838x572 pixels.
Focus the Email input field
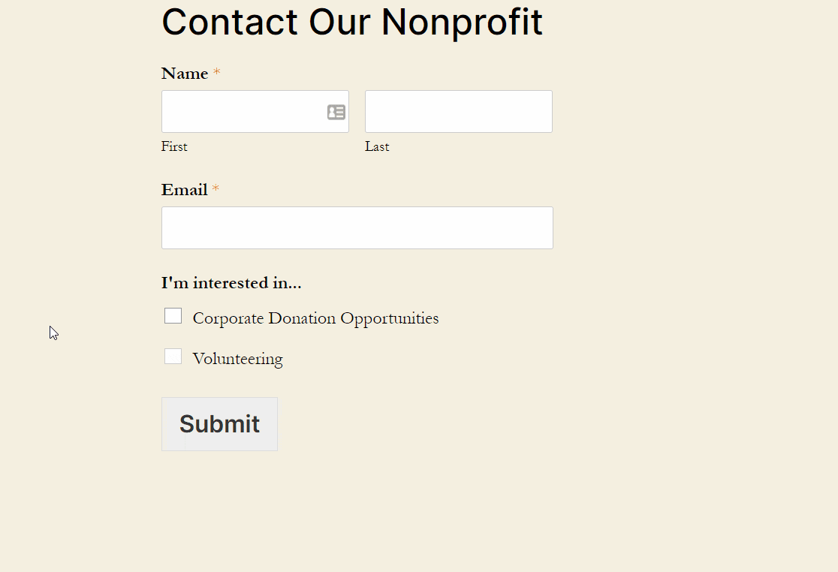click(x=357, y=227)
